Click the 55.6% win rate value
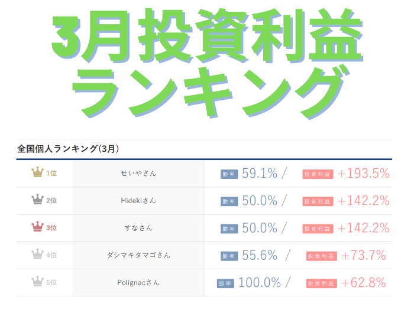The image size is (414, 310). 260,255
